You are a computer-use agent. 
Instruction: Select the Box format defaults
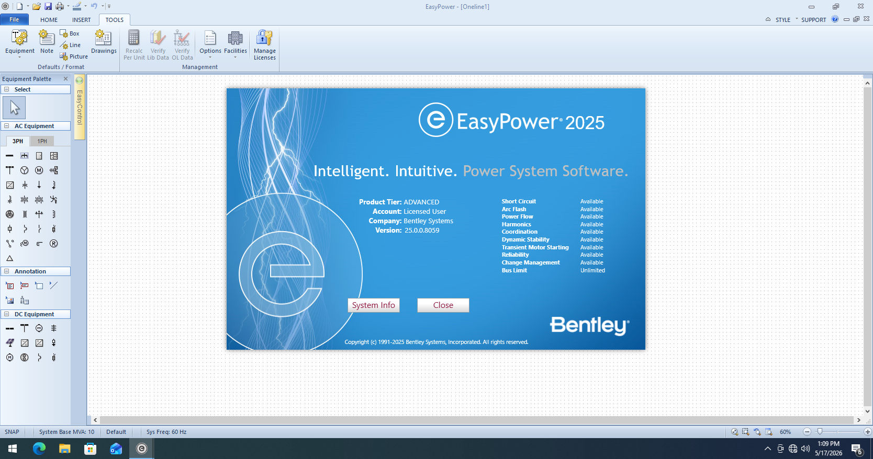tap(70, 33)
